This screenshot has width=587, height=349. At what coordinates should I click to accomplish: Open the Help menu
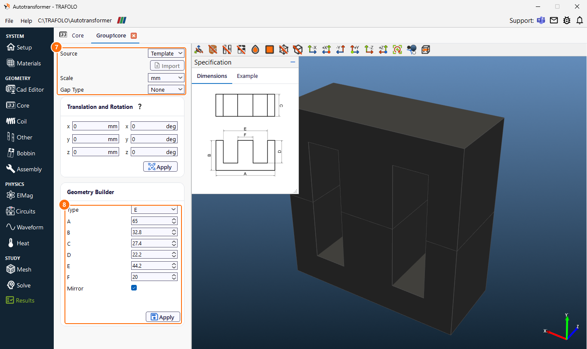coord(26,21)
